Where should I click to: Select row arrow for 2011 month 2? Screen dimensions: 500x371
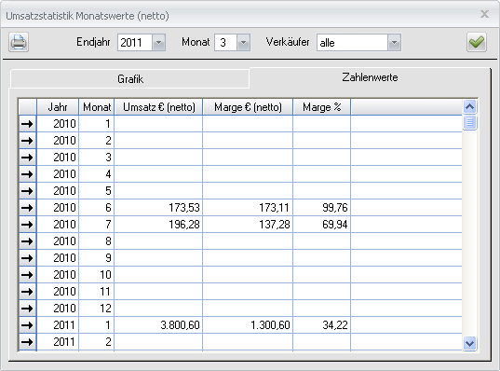(27, 342)
